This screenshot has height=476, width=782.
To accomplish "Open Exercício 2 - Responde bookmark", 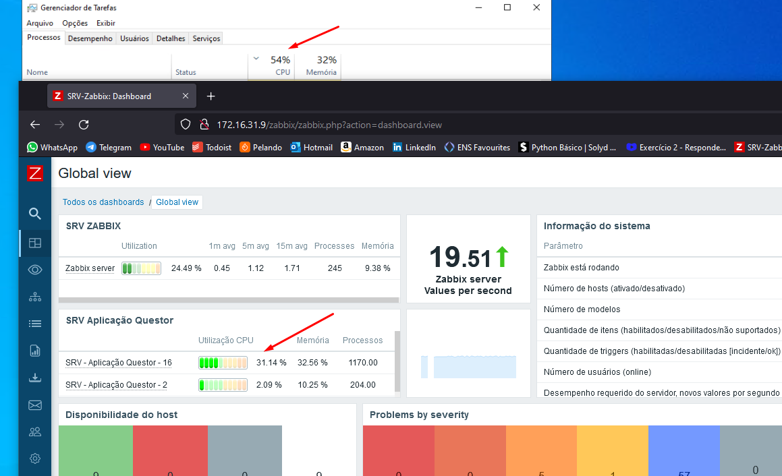I will point(676,148).
